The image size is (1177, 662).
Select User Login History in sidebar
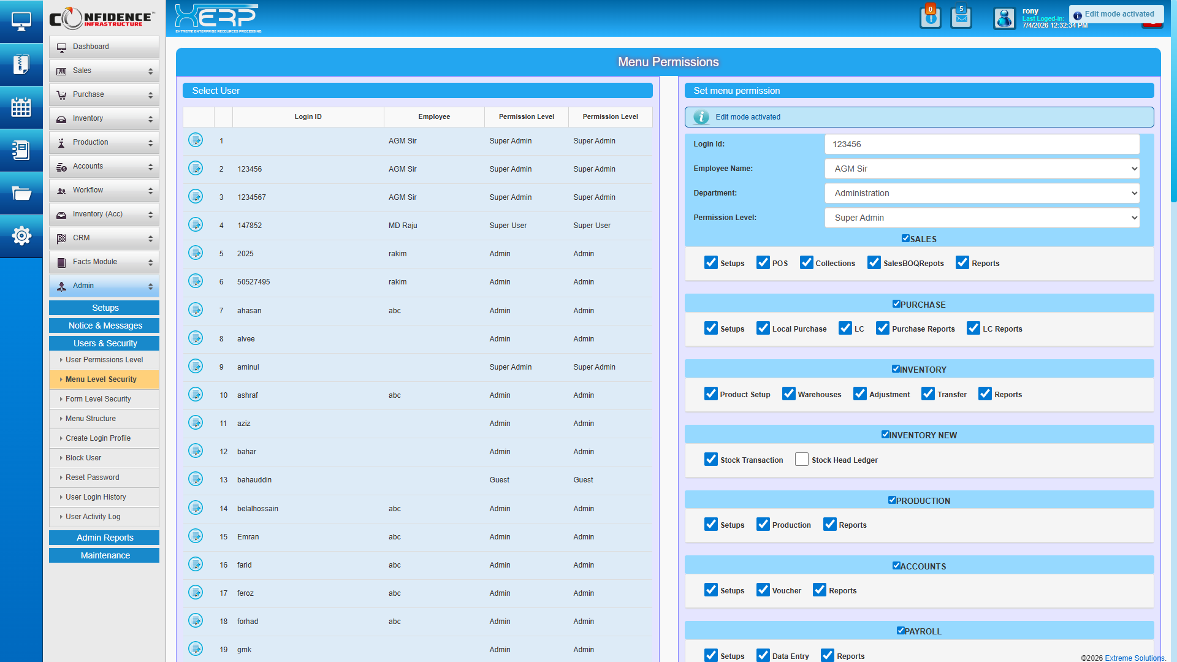pyautogui.click(x=95, y=497)
